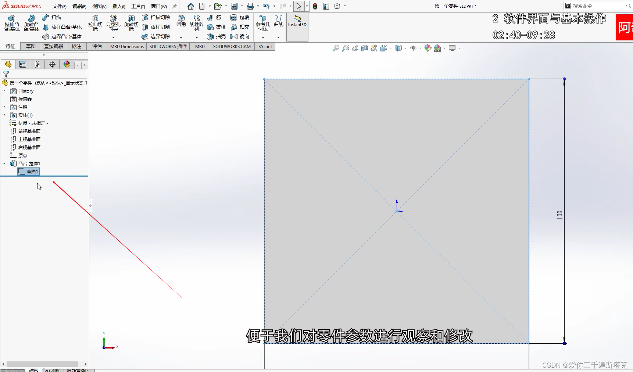Toggle the Instant3D button
This screenshot has width=633, height=372.
(297, 27)
